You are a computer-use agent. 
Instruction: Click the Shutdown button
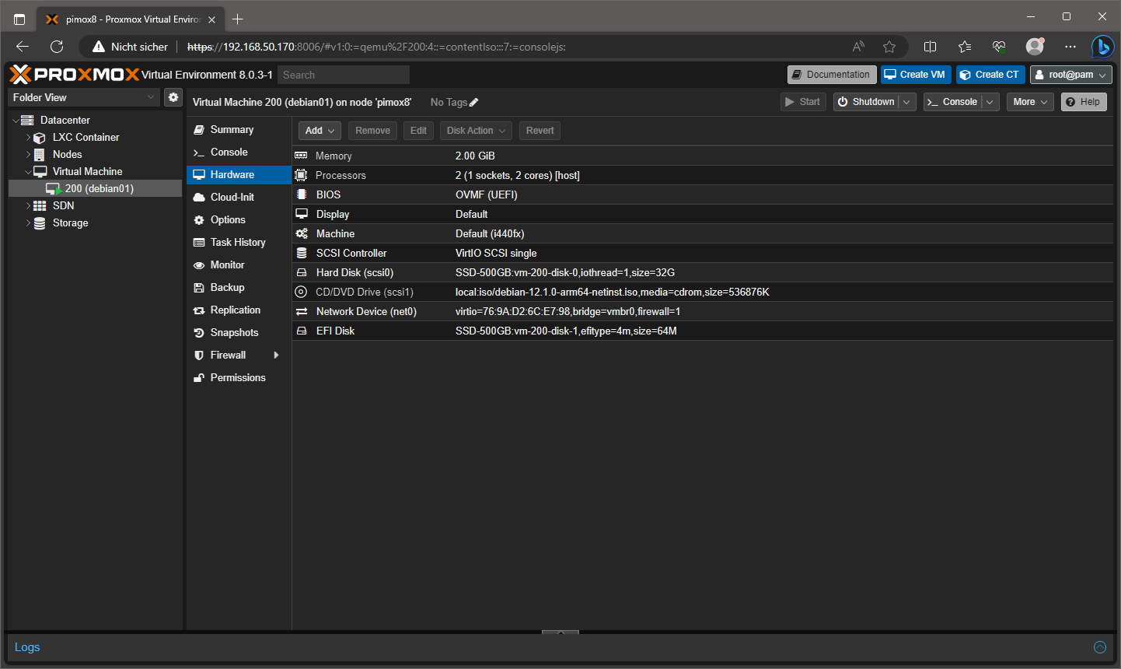point(866,102)
